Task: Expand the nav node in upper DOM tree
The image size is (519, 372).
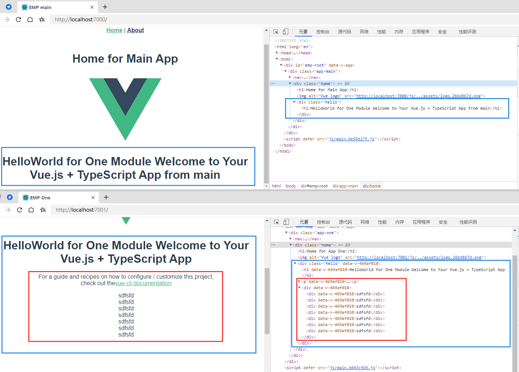Action: tap(290, 77)
